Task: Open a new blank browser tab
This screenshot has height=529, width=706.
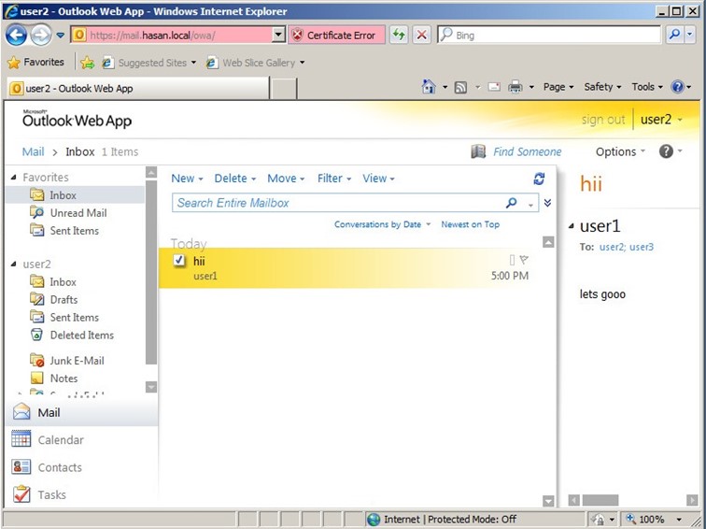Action: [x=284, y=88]
